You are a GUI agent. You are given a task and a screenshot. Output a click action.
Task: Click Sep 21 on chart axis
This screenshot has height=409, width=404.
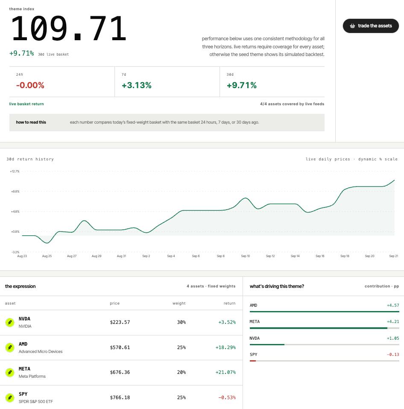point(394,256)
